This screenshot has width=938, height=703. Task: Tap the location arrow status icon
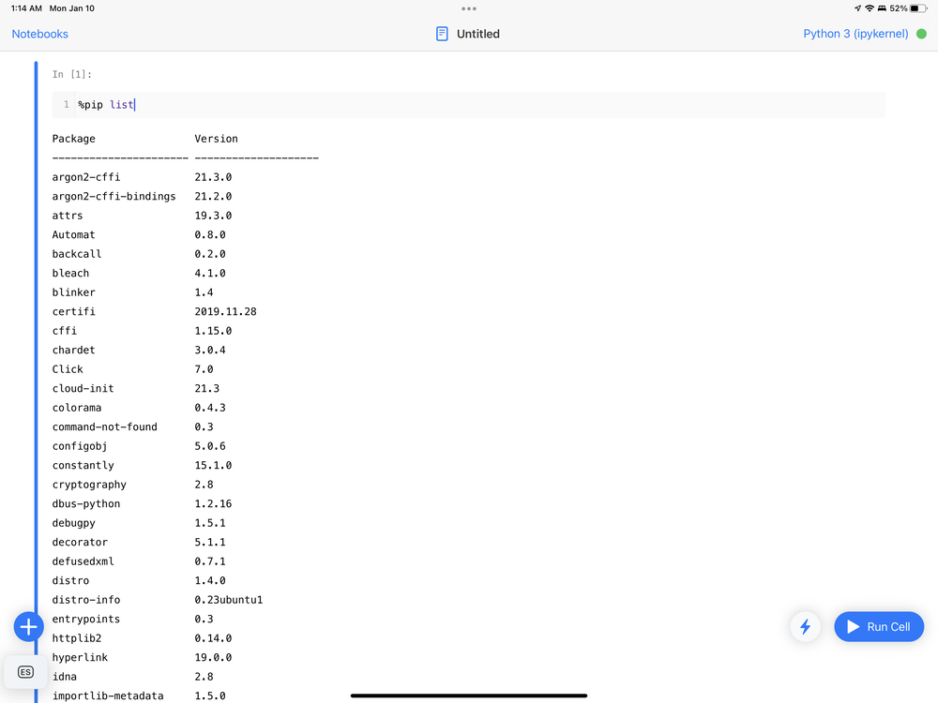857,8
